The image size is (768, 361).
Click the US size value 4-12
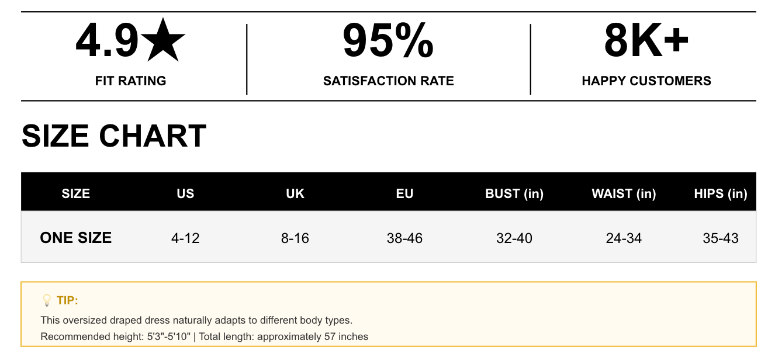(x=185, y=238)
